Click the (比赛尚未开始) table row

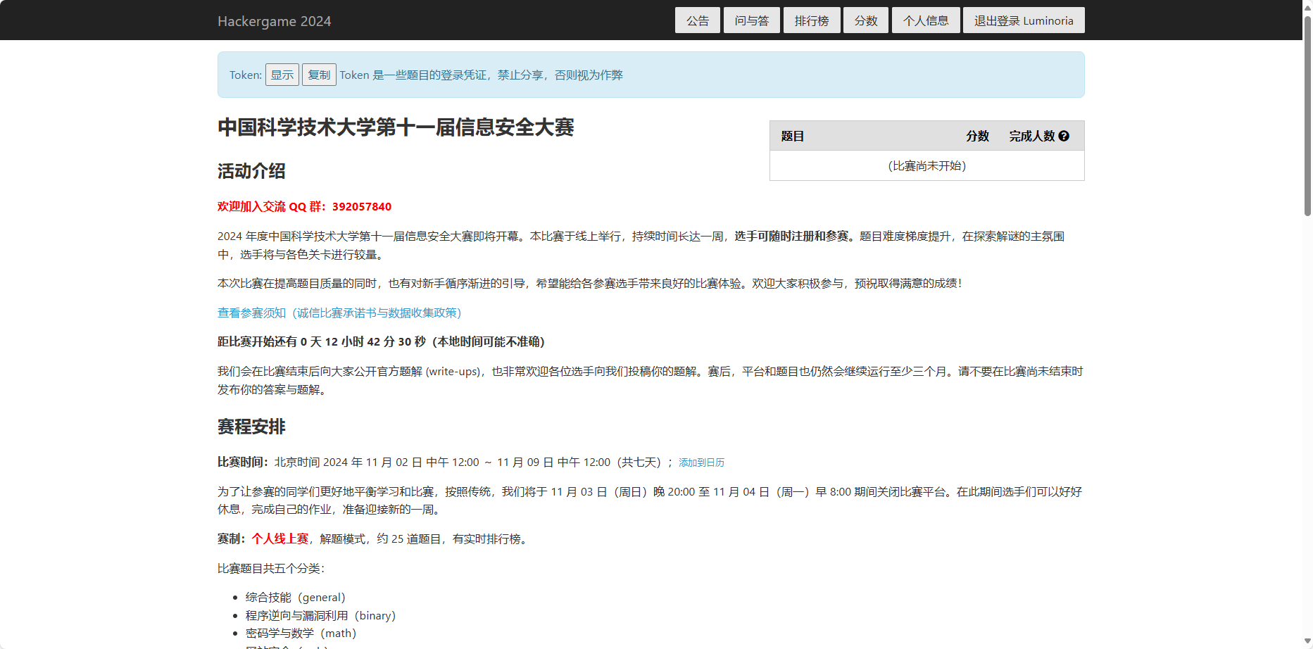926,165
